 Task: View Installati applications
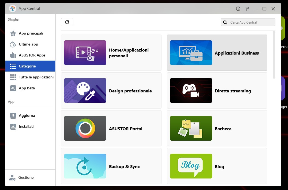(26, 127)
